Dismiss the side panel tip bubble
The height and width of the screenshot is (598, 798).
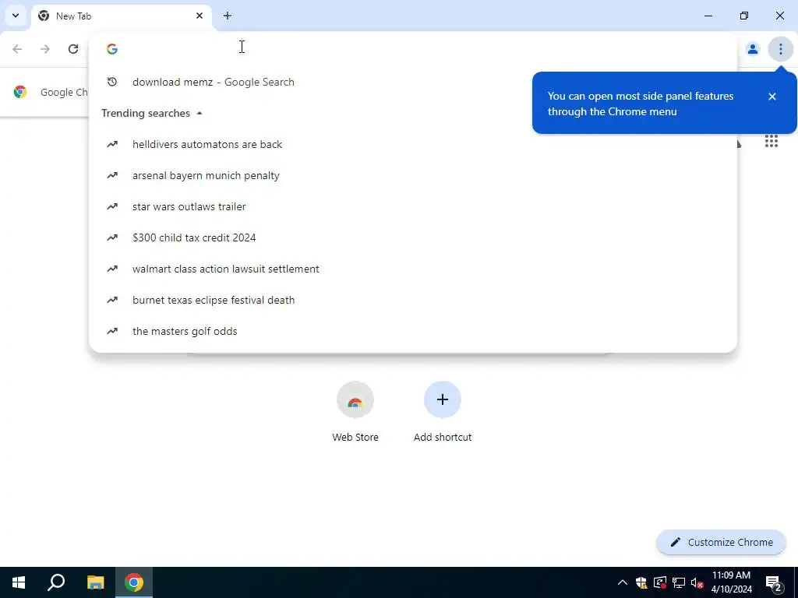tap(772, 96)
